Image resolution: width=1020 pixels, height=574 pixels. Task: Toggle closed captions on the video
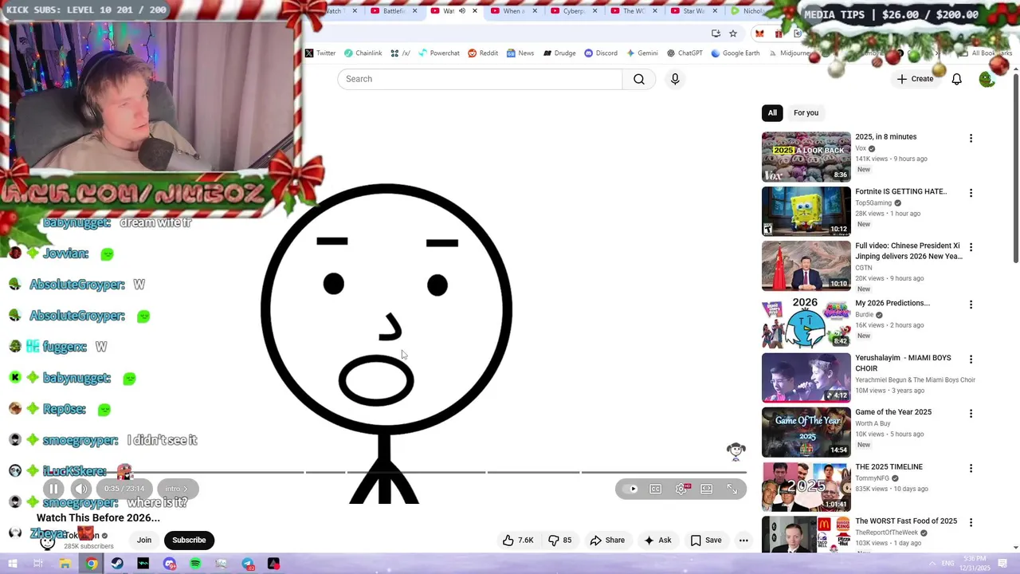655,489
